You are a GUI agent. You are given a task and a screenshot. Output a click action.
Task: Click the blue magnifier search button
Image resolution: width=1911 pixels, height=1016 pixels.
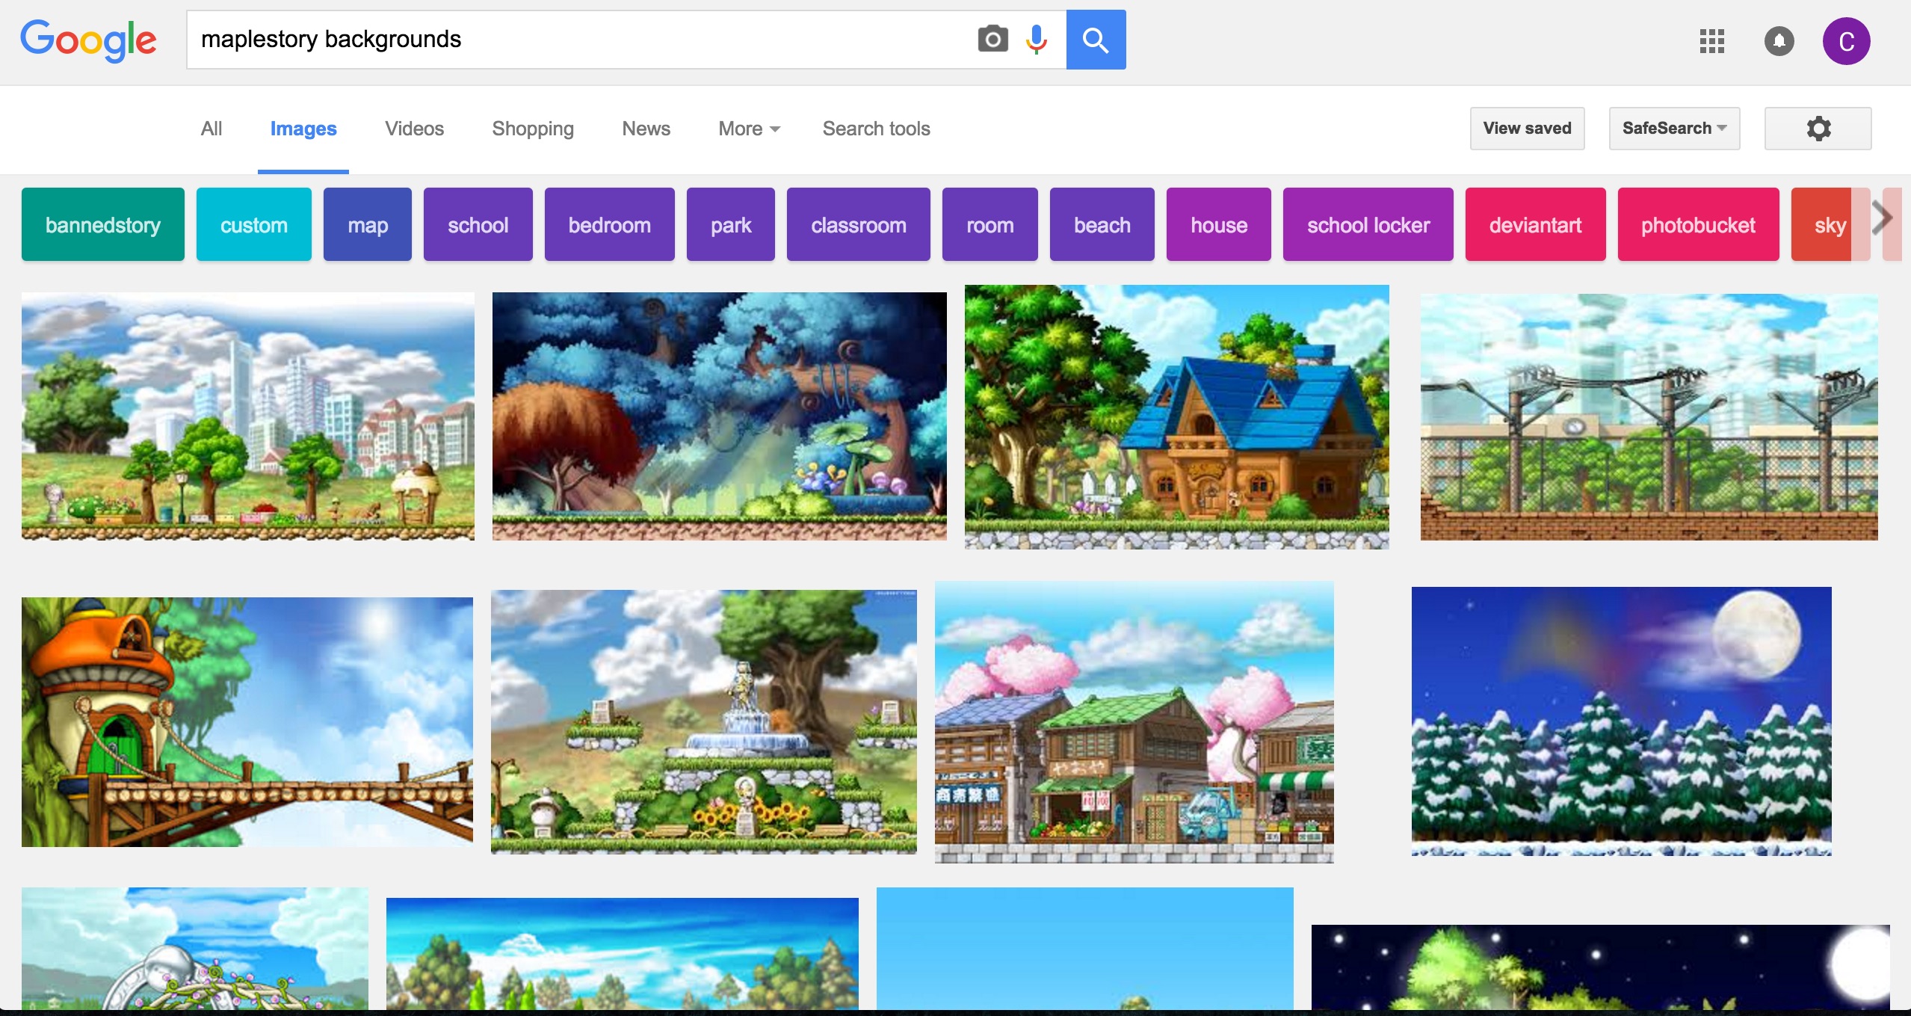1096,40
